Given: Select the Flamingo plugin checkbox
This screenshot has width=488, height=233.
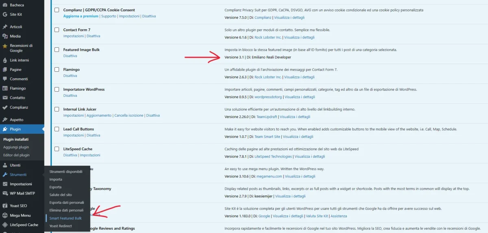Looking at the screenshot, I should [x=57, y=69].
